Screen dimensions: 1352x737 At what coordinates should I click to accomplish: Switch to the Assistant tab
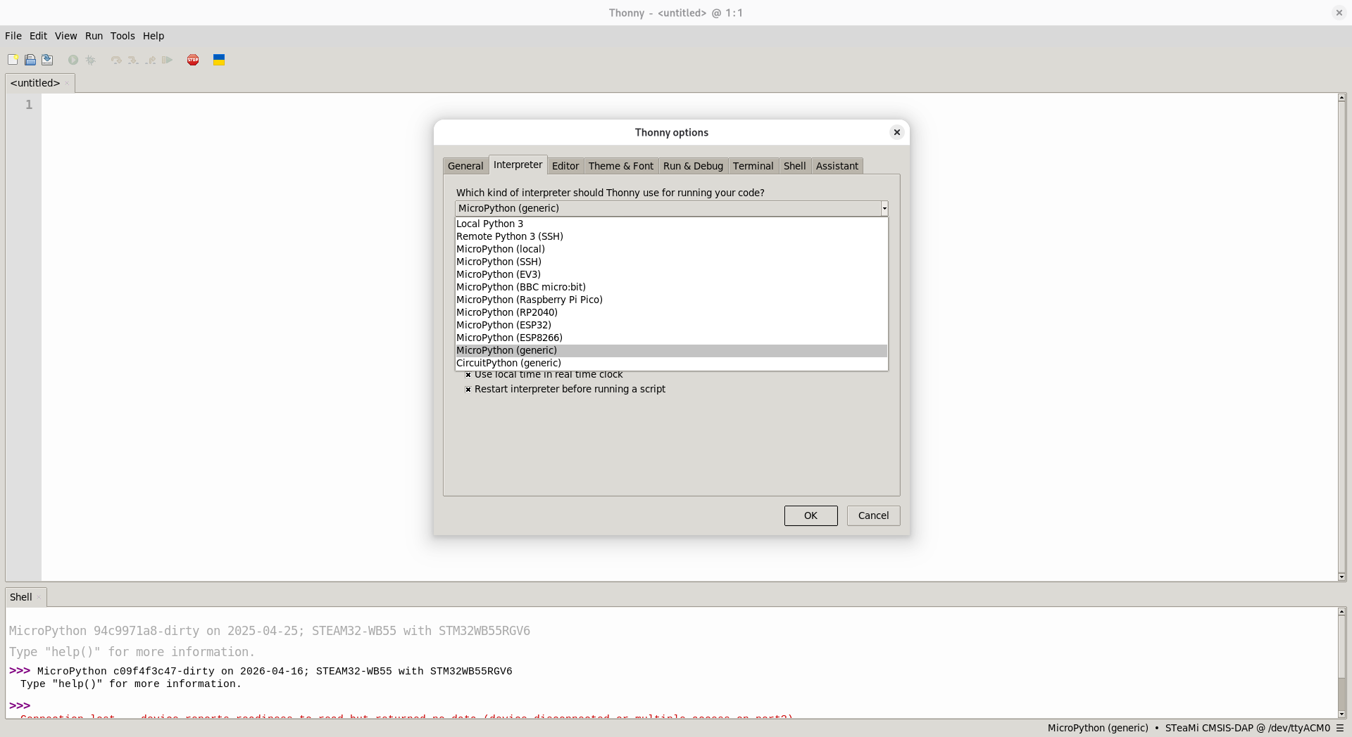click(x=837, y=166)
